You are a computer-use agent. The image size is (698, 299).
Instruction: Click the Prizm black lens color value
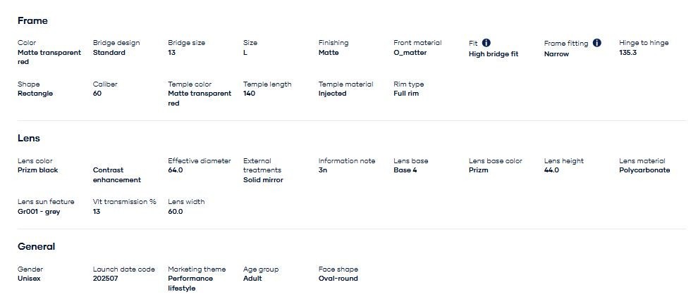tap(38, 170)
